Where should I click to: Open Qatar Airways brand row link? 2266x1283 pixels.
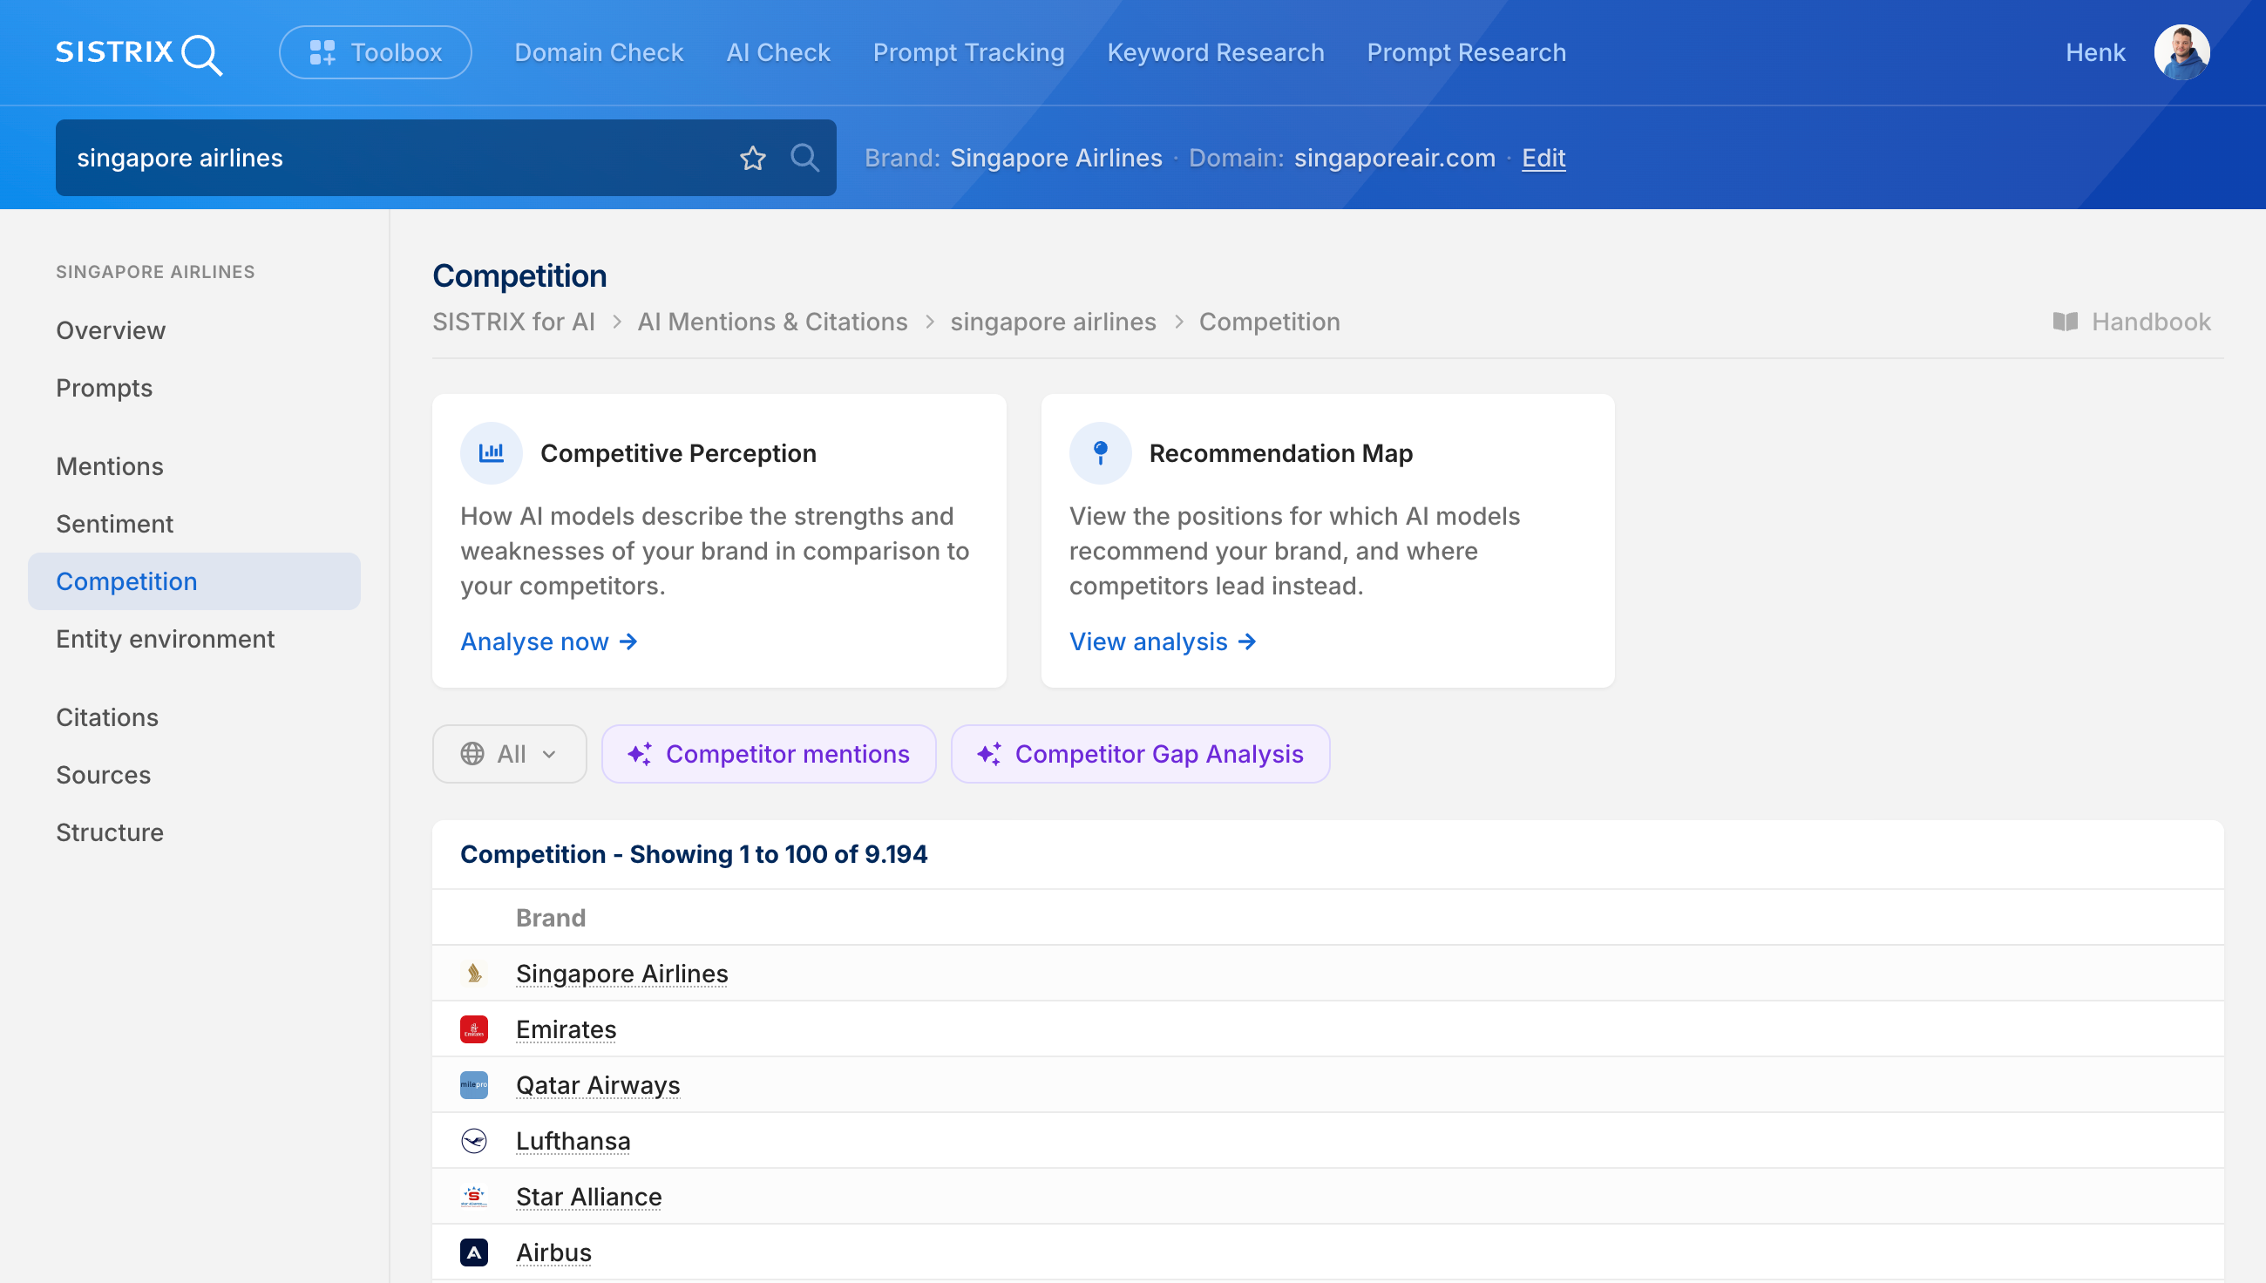pyautogui.click(x=598, y=1085)
